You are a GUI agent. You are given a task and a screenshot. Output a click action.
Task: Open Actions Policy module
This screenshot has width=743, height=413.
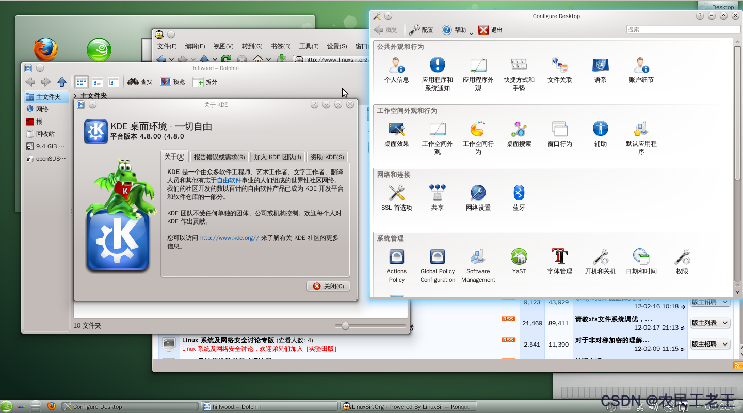396,266
